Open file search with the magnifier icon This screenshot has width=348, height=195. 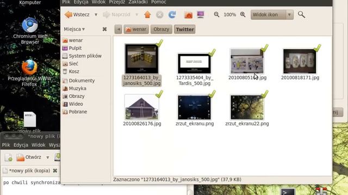tap(301, 15)
